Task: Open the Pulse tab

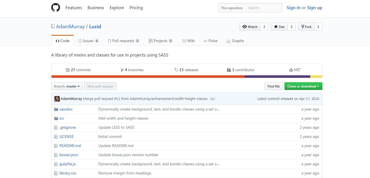Action: pyautogui.click(x=211, y=41)
